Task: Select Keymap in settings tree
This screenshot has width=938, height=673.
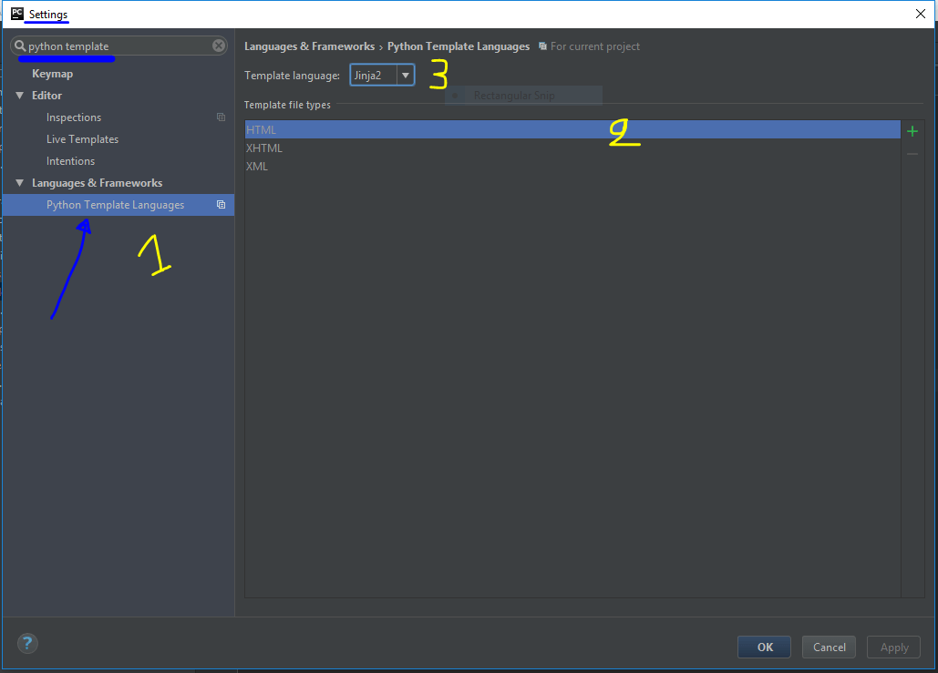Action: click(53, 74)
